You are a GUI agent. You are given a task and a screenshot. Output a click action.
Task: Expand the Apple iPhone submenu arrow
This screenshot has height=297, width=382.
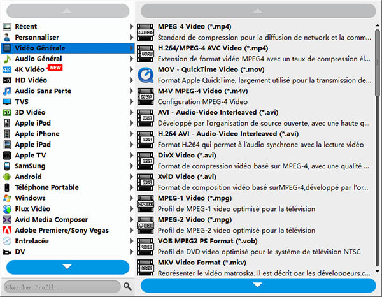(x=131, y=134)
